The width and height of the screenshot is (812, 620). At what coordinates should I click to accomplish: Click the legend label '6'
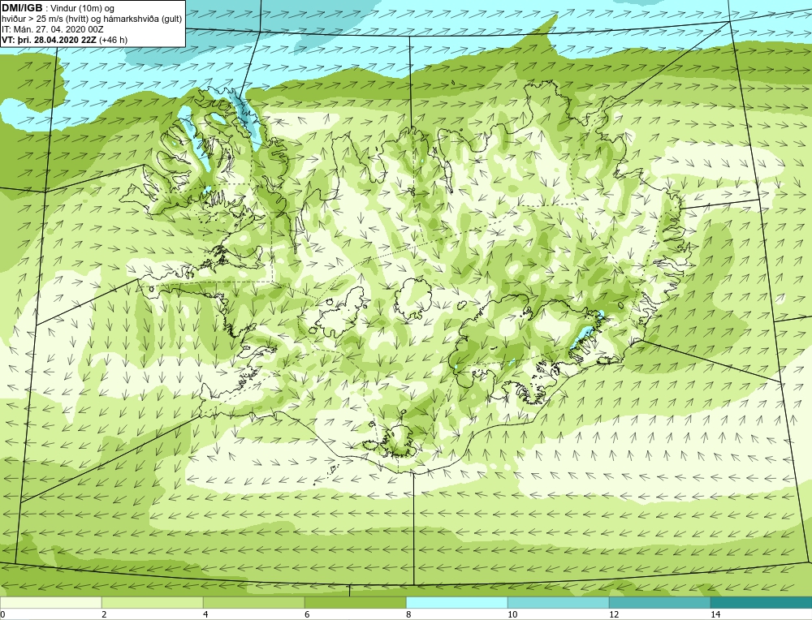point(307,614)
